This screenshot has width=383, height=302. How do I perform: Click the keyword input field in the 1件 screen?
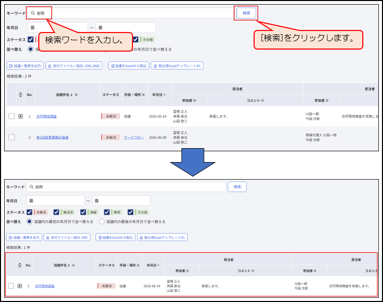pyautogui.click(x=126, y=187)
